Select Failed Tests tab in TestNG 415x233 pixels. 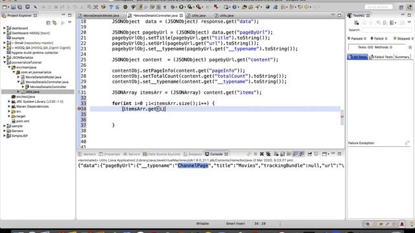[x=381, y=57]
